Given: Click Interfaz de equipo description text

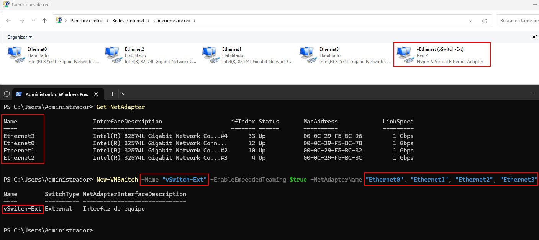Looking at the screenshot, I should click(x=114, y=209).
